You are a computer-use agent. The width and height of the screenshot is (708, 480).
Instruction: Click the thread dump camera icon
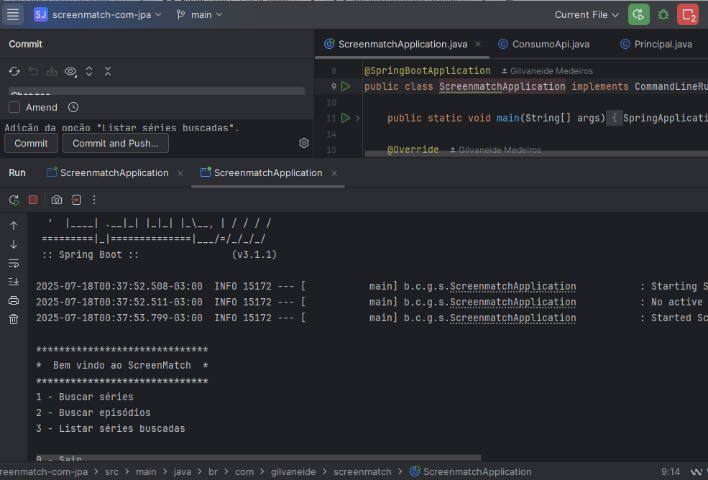[x=57, y=200]
